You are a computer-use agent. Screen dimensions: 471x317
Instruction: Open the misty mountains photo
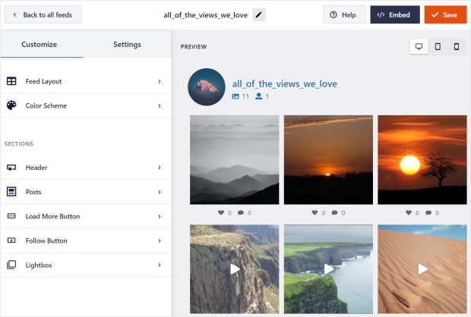click(x=234, y=160)
